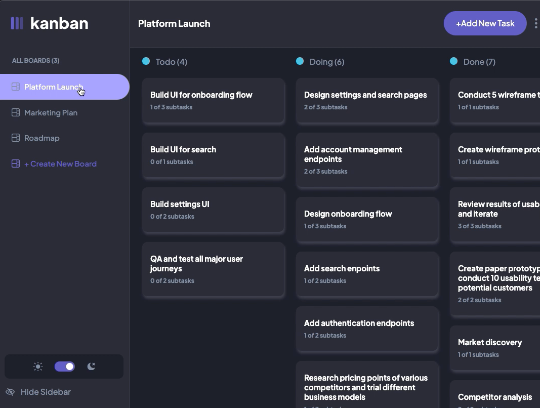Open the Build UI for onboarding flow task
The image size is (540, 408).
(214, 100)
